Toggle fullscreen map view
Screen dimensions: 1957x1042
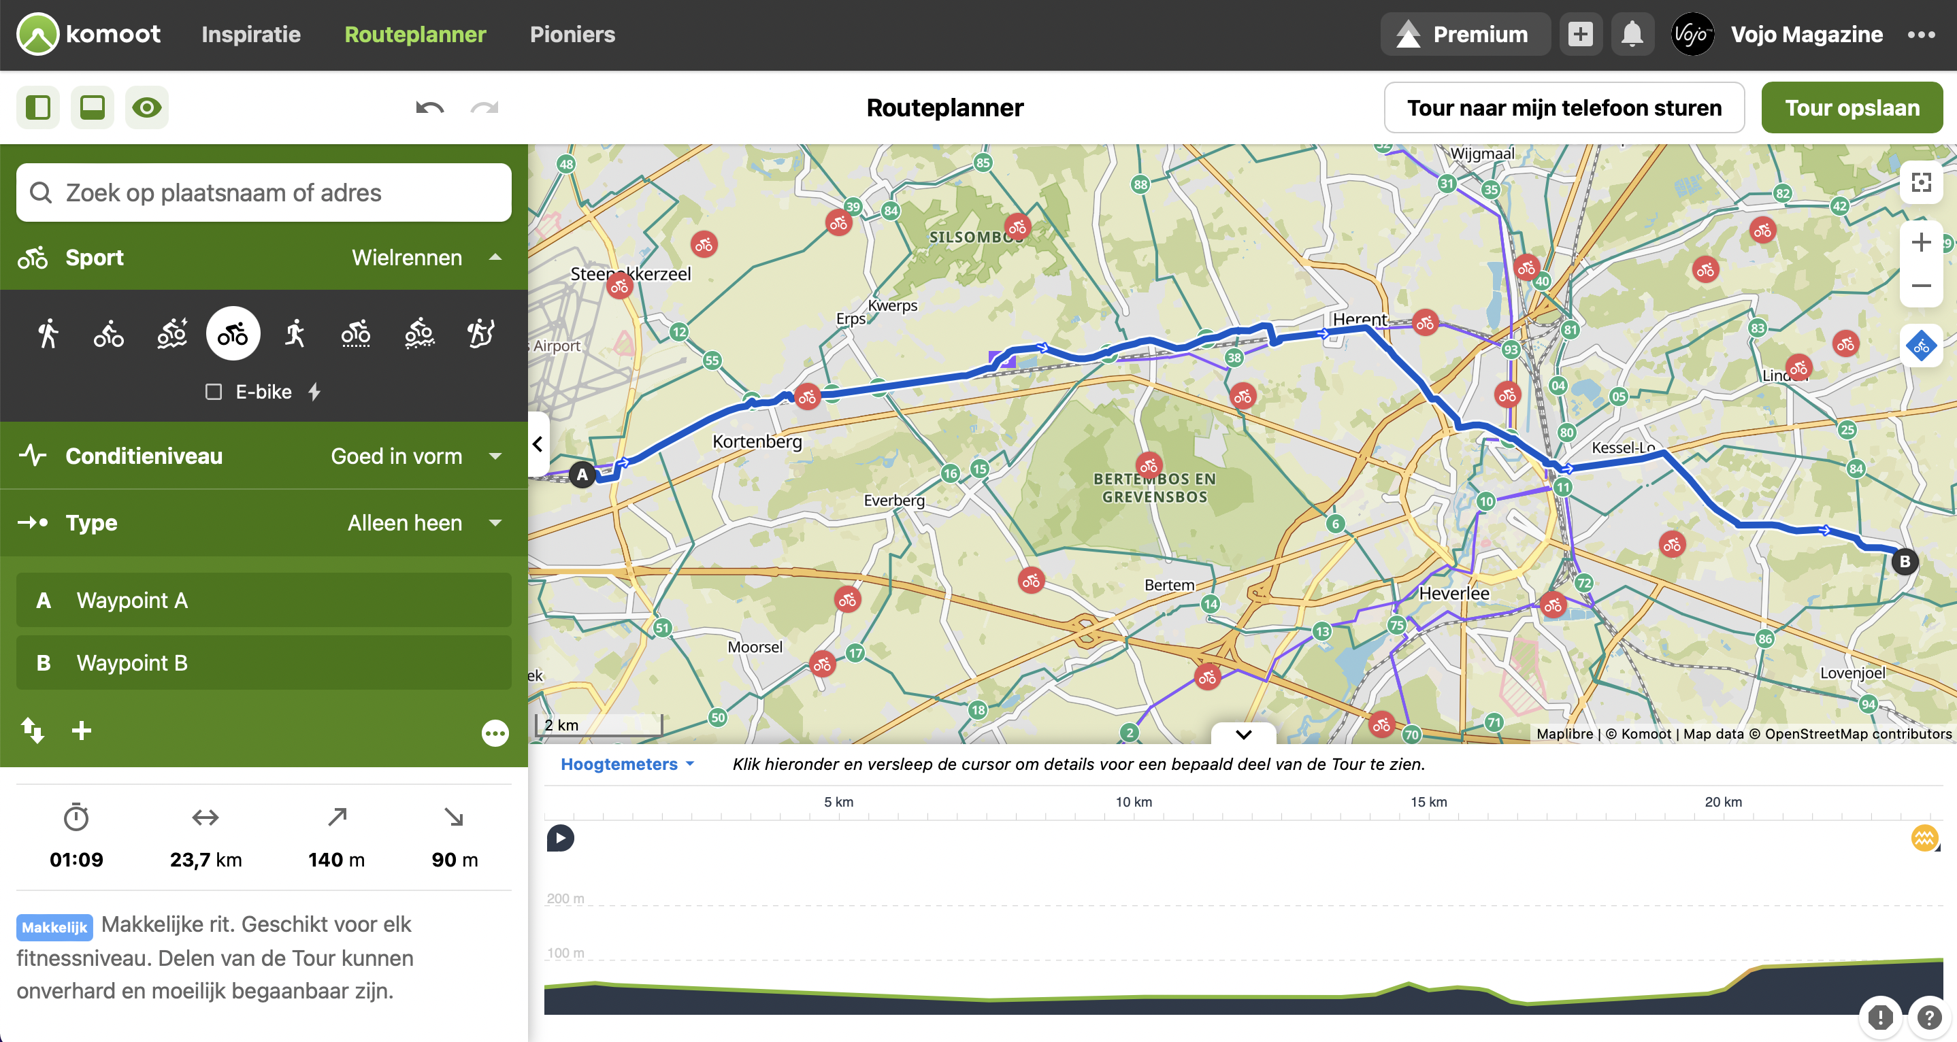tap(1920, 182)
